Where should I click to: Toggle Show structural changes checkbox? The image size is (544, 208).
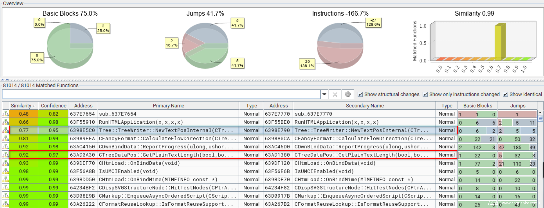pyautogui.click(x=360, y=94)
